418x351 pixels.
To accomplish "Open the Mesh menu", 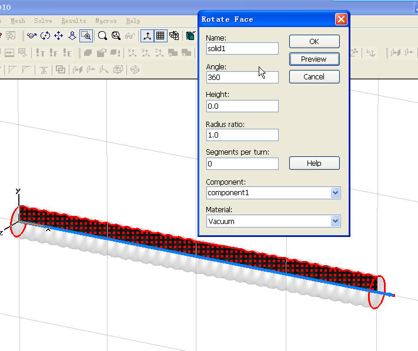I will click(17, 21).
